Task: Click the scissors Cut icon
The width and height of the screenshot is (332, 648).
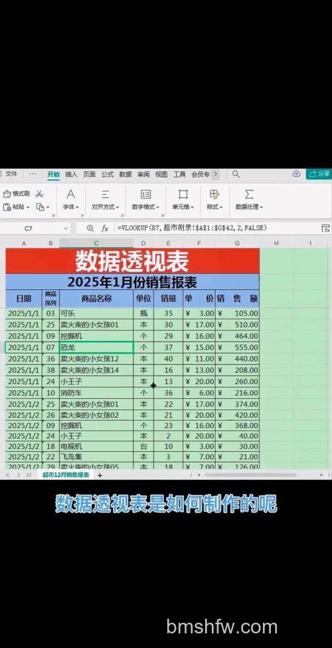Action: (x=39, y=194)
